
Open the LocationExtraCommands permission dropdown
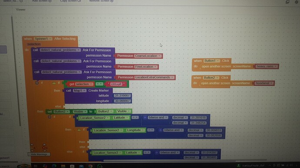[172, 78]
